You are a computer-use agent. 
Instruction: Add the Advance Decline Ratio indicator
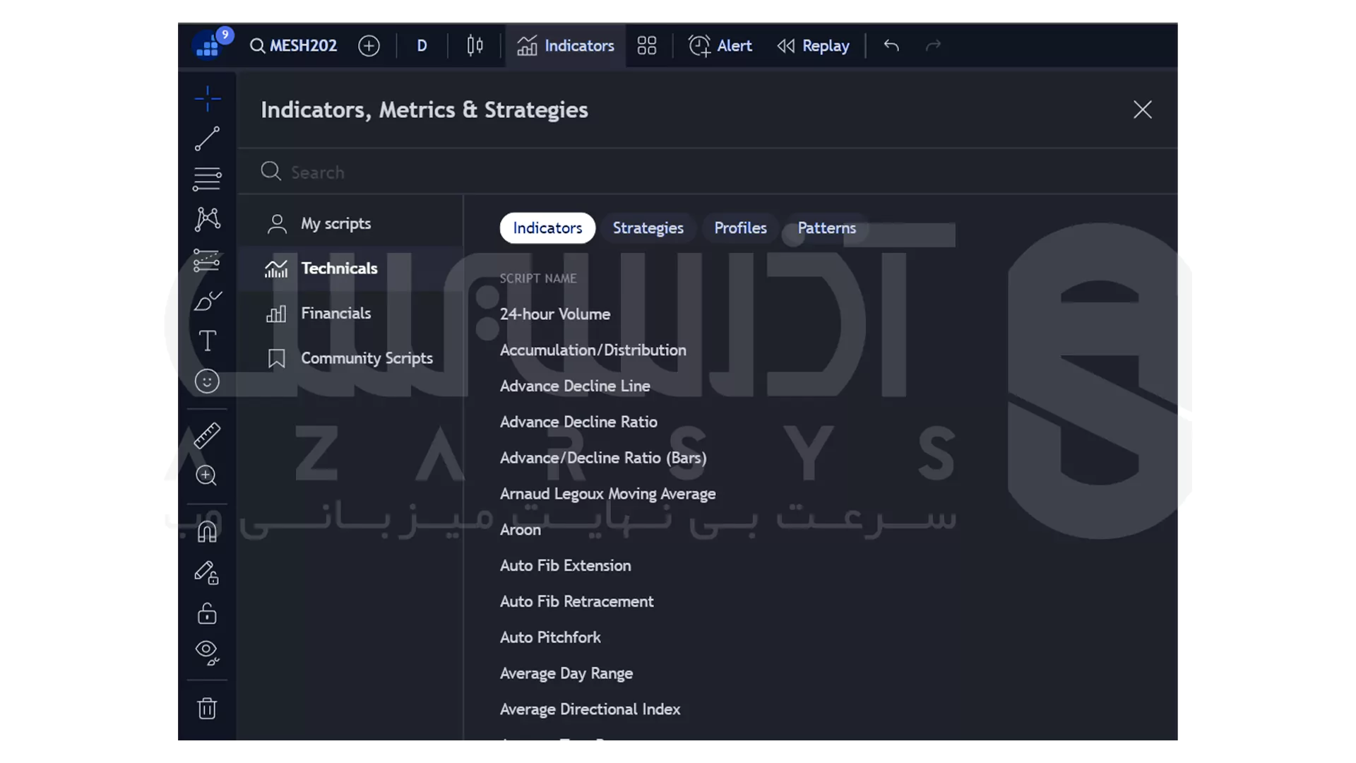tap(578, 422)
